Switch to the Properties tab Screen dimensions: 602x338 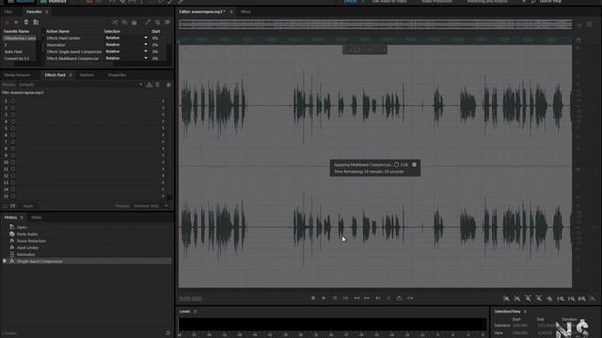click(x=117, y=75)
